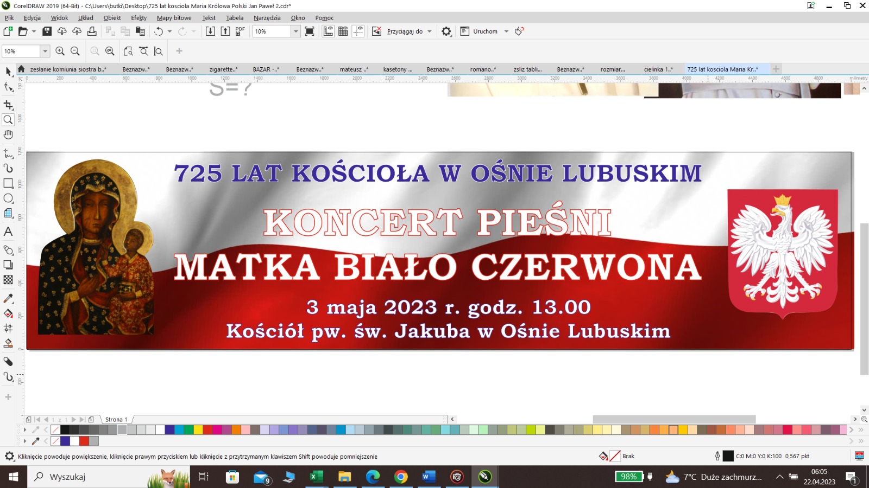
Task: Click the Brak fill indicator in the status bar
Action: coord(617,456)
